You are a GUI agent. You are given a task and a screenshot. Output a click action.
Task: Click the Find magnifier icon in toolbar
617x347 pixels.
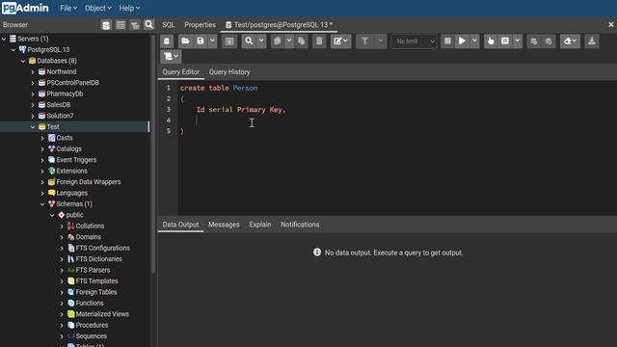(x=249, y=40)
